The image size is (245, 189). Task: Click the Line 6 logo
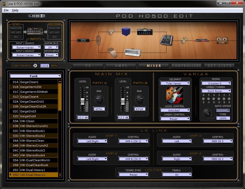coord(37,16)
